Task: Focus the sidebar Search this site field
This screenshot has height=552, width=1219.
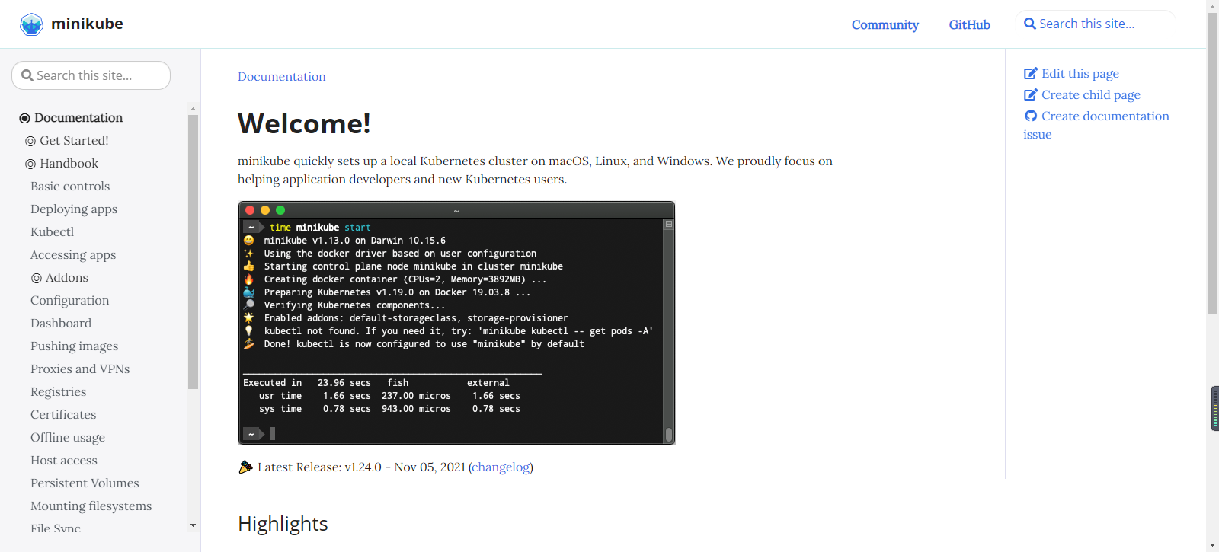Action: [91, 75]
